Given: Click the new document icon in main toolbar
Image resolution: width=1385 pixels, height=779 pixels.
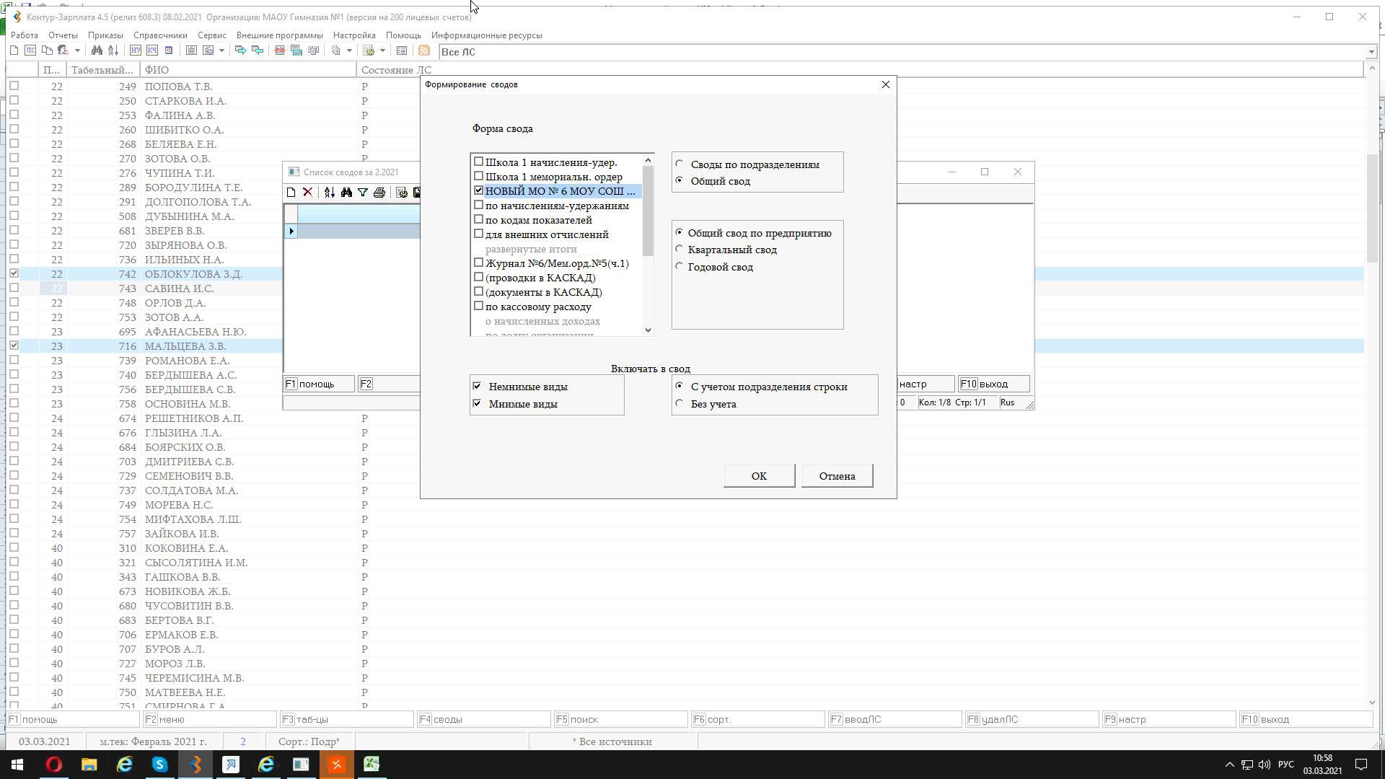Looking at the screenshot, I should [14, 50].
